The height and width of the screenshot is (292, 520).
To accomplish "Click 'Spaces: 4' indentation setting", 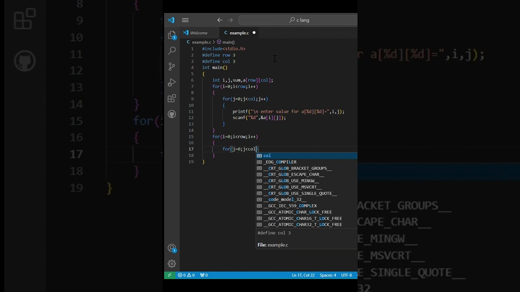I will click(328, 275).
